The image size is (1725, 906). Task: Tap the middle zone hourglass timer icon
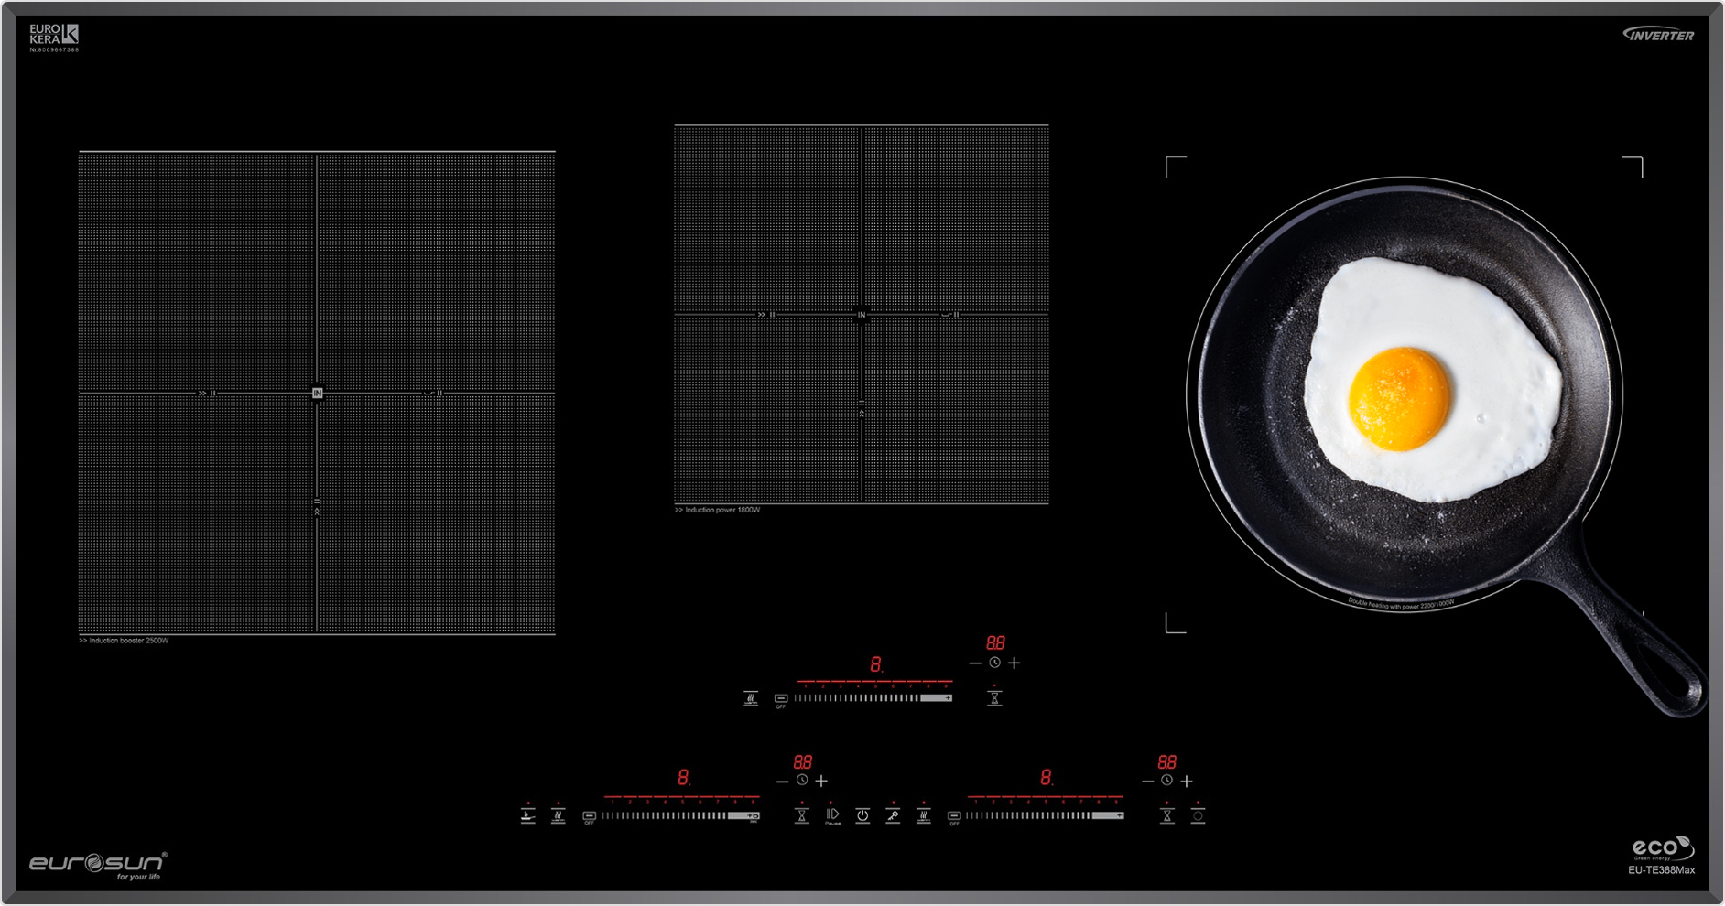coord(994,699)
